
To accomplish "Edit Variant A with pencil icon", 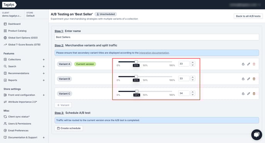I will pos(248,64).
